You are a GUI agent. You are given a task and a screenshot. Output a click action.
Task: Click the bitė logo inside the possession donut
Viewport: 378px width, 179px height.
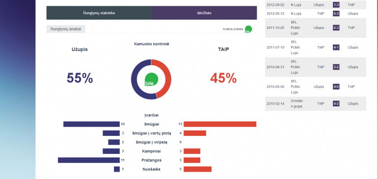[x=151, y=79]
